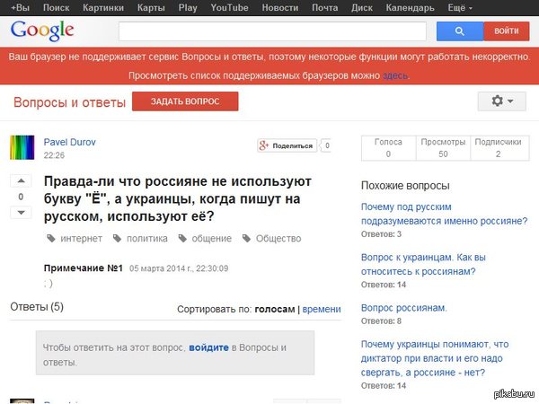The height and width of the screenshot is (404, 539).
Task: Click the 22:26 post time
Action: (x=54, y=155)
